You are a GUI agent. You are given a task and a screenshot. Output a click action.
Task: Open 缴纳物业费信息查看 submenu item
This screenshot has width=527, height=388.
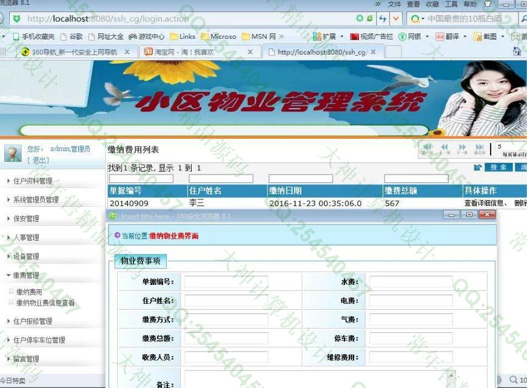(45, 303)
